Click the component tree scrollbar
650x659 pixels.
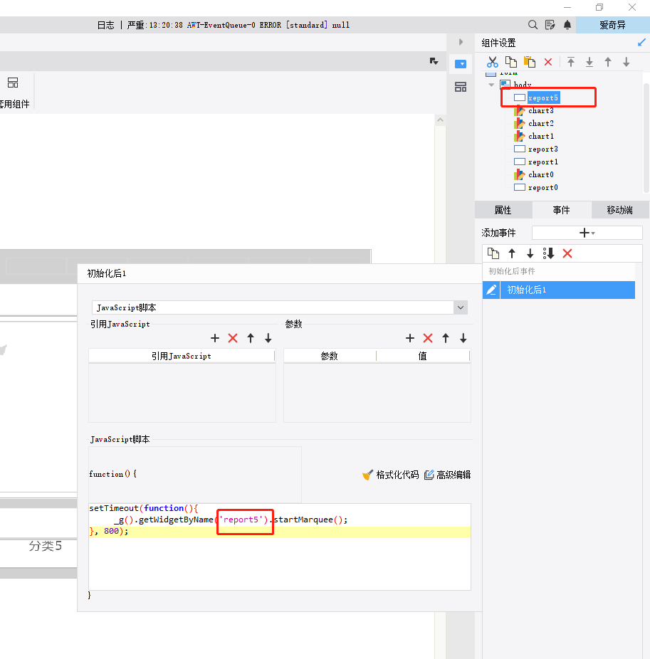646,138
